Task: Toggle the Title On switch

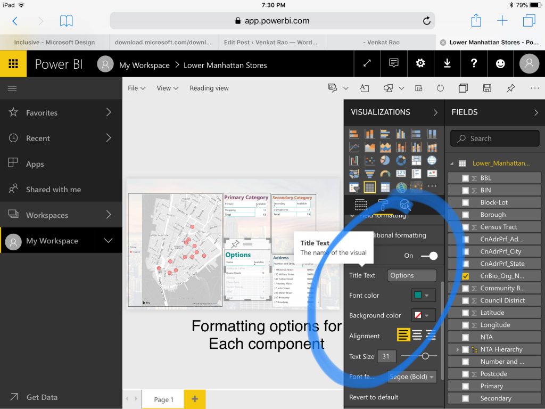Action: click(x=429, y=256)
